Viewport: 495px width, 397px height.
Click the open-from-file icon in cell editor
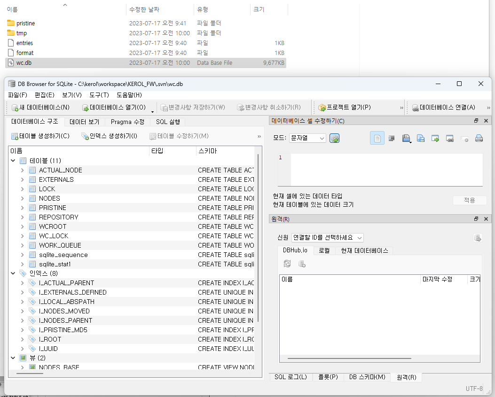pyautogui.click(x=406, y=138)
